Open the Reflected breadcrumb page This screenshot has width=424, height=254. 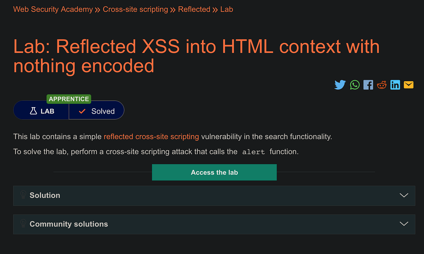click(x=194, y=9)
